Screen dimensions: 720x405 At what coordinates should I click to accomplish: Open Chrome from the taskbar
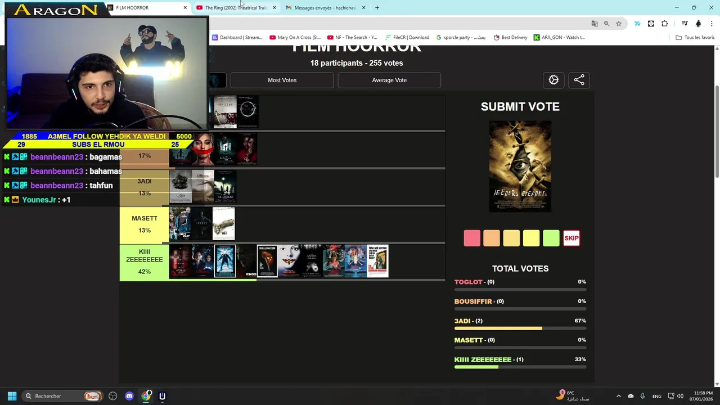(146, 396)
